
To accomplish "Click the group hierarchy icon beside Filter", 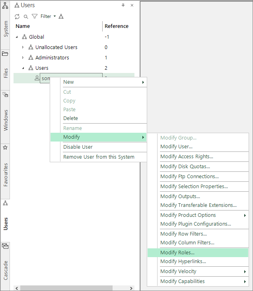I will coord(61,16).
